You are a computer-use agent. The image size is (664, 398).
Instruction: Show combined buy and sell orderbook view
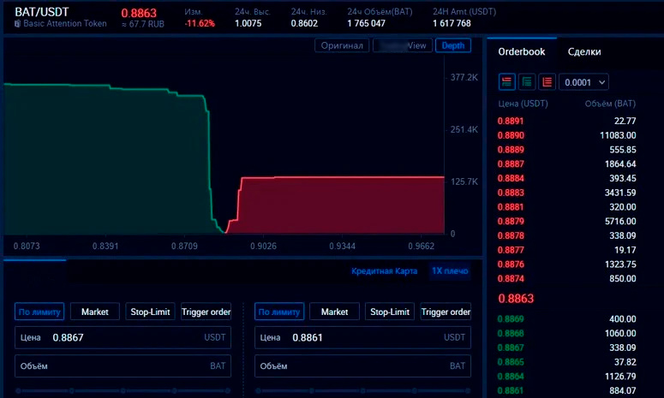(506, 81)
